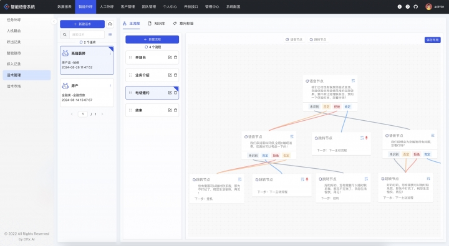
Task: Switch to the 主流程 tab
Action: [132, 24]
